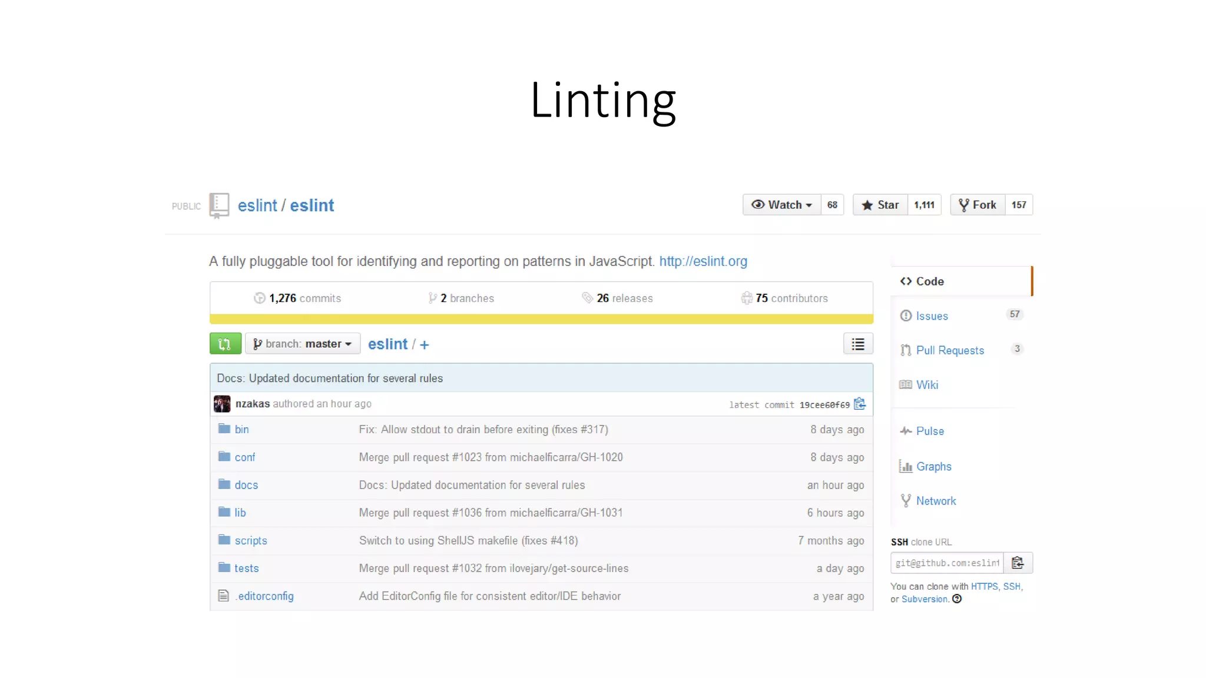Click the watchers count 68
The width and height of the screenshot is (1206, 678).
(x=832, y=205)
